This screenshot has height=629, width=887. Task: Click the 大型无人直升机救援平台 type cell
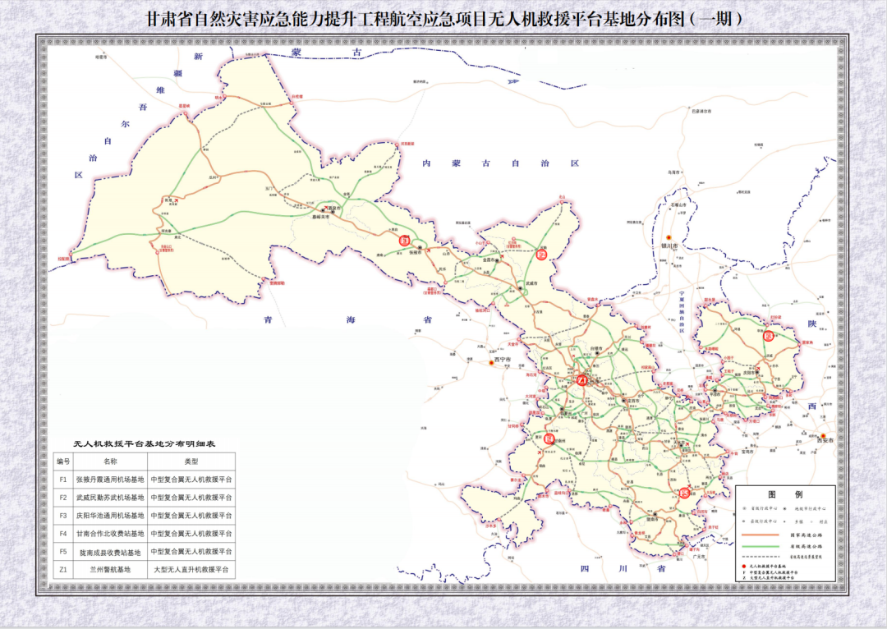(191, 569)
